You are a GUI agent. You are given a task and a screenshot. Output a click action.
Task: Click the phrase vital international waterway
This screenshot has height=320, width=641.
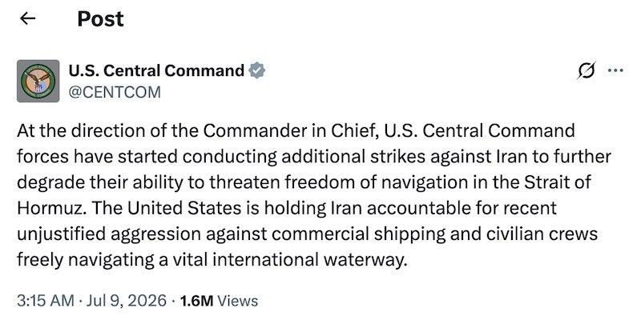point(288,259)
